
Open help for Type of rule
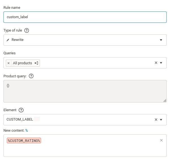click(27, 30)
